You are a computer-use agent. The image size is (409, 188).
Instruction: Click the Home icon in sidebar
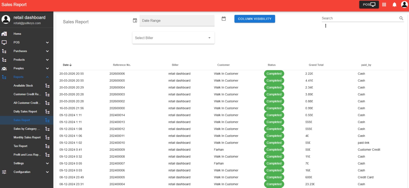click(x=4, y=34)
